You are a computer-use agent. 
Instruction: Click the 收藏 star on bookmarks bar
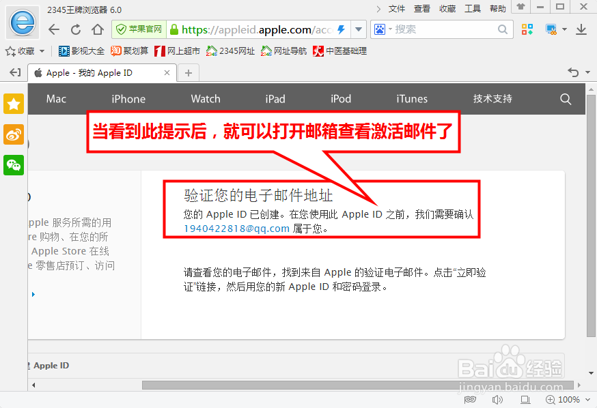(x=20, y=51)
